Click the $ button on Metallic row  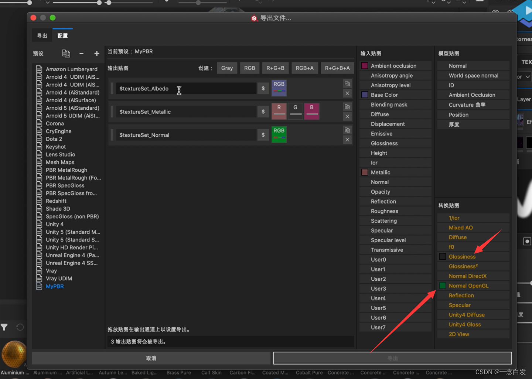pos(263,112)
